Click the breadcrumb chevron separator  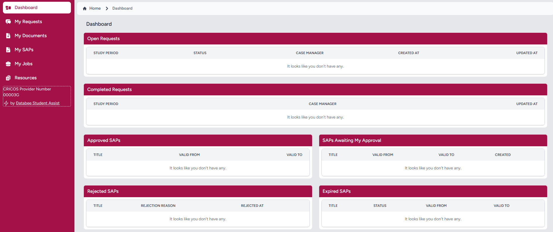coord(107,8)
